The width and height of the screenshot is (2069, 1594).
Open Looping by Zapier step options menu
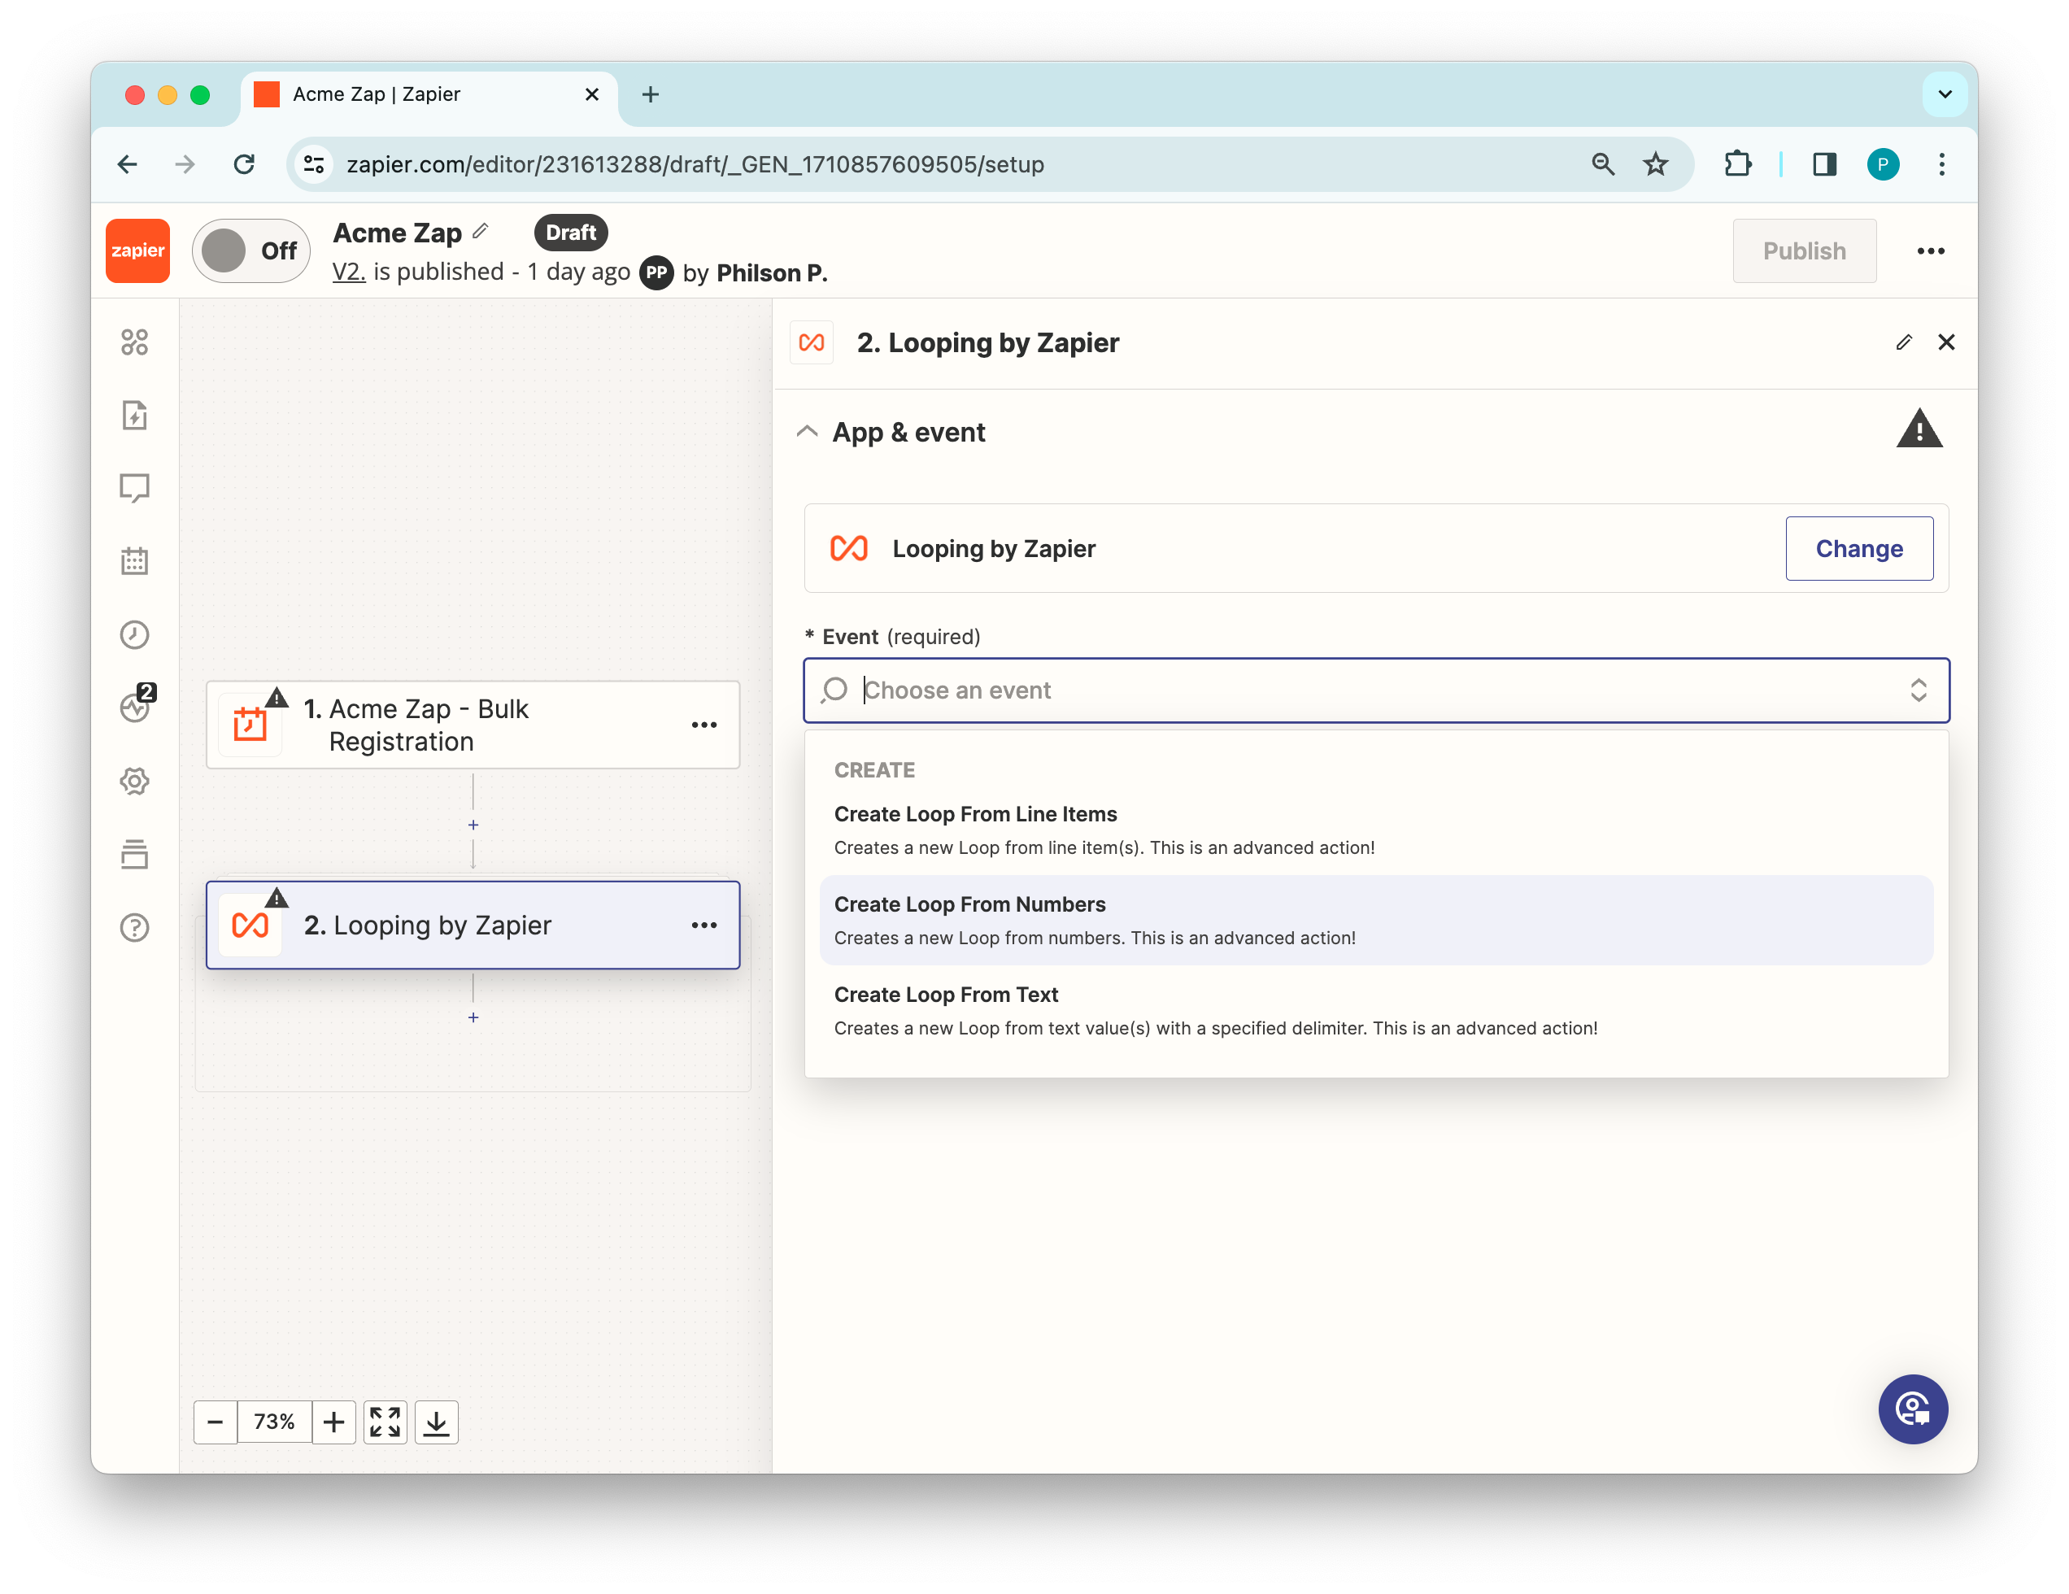703,925
